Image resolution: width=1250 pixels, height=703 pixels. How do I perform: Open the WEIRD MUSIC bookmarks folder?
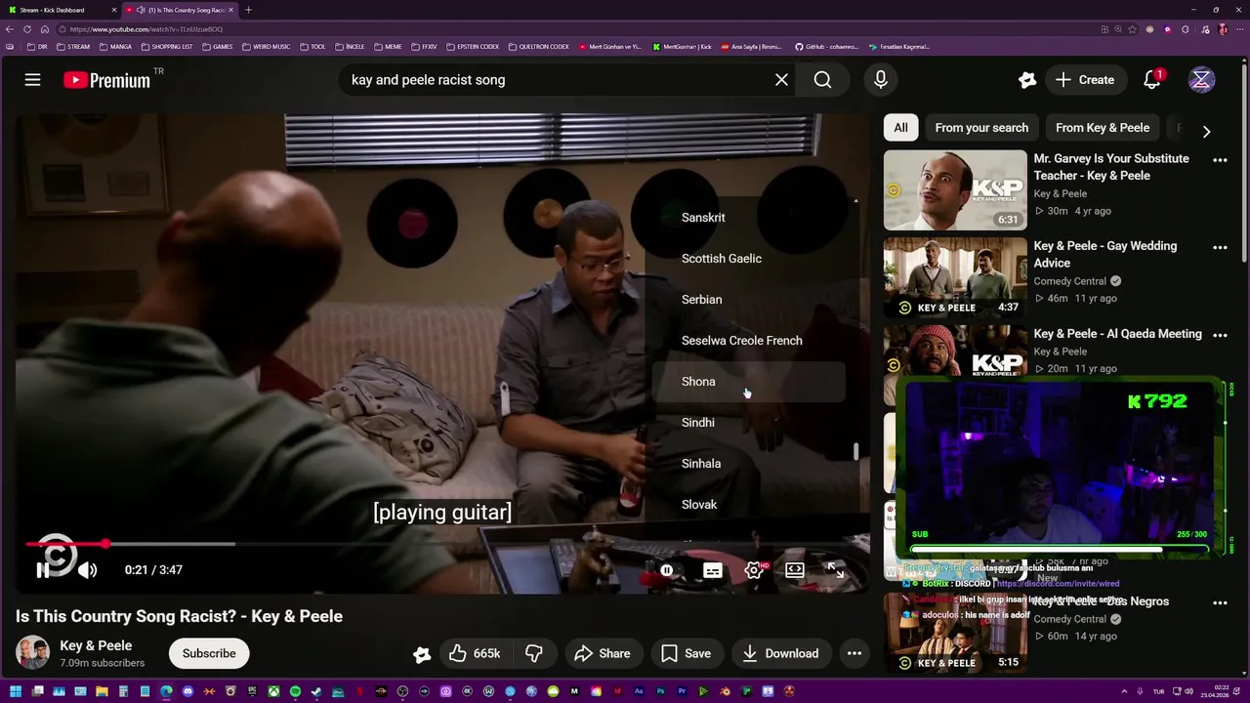pos(267,47)
